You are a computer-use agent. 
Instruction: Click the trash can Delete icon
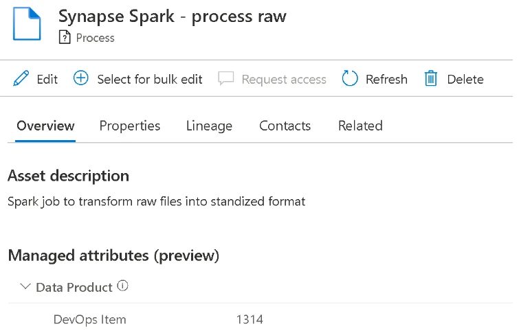(x=431, y=79)
